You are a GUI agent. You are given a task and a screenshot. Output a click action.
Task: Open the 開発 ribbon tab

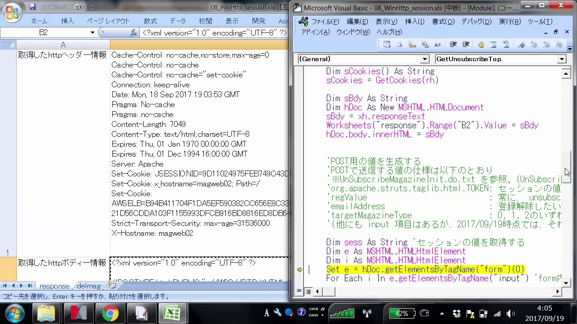(x=259, y=21)
